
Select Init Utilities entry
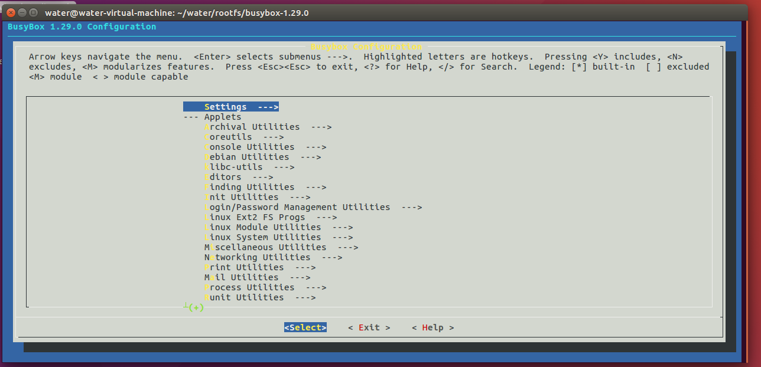coord(257,197)
